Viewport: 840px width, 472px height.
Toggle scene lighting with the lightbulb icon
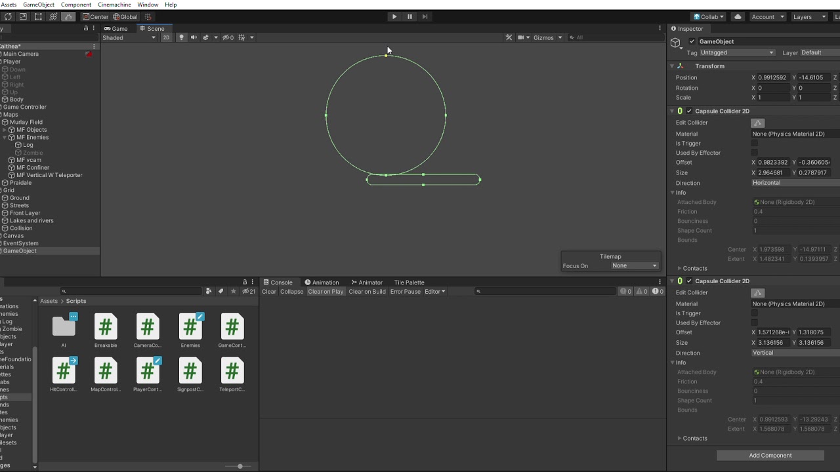point(182,37)
